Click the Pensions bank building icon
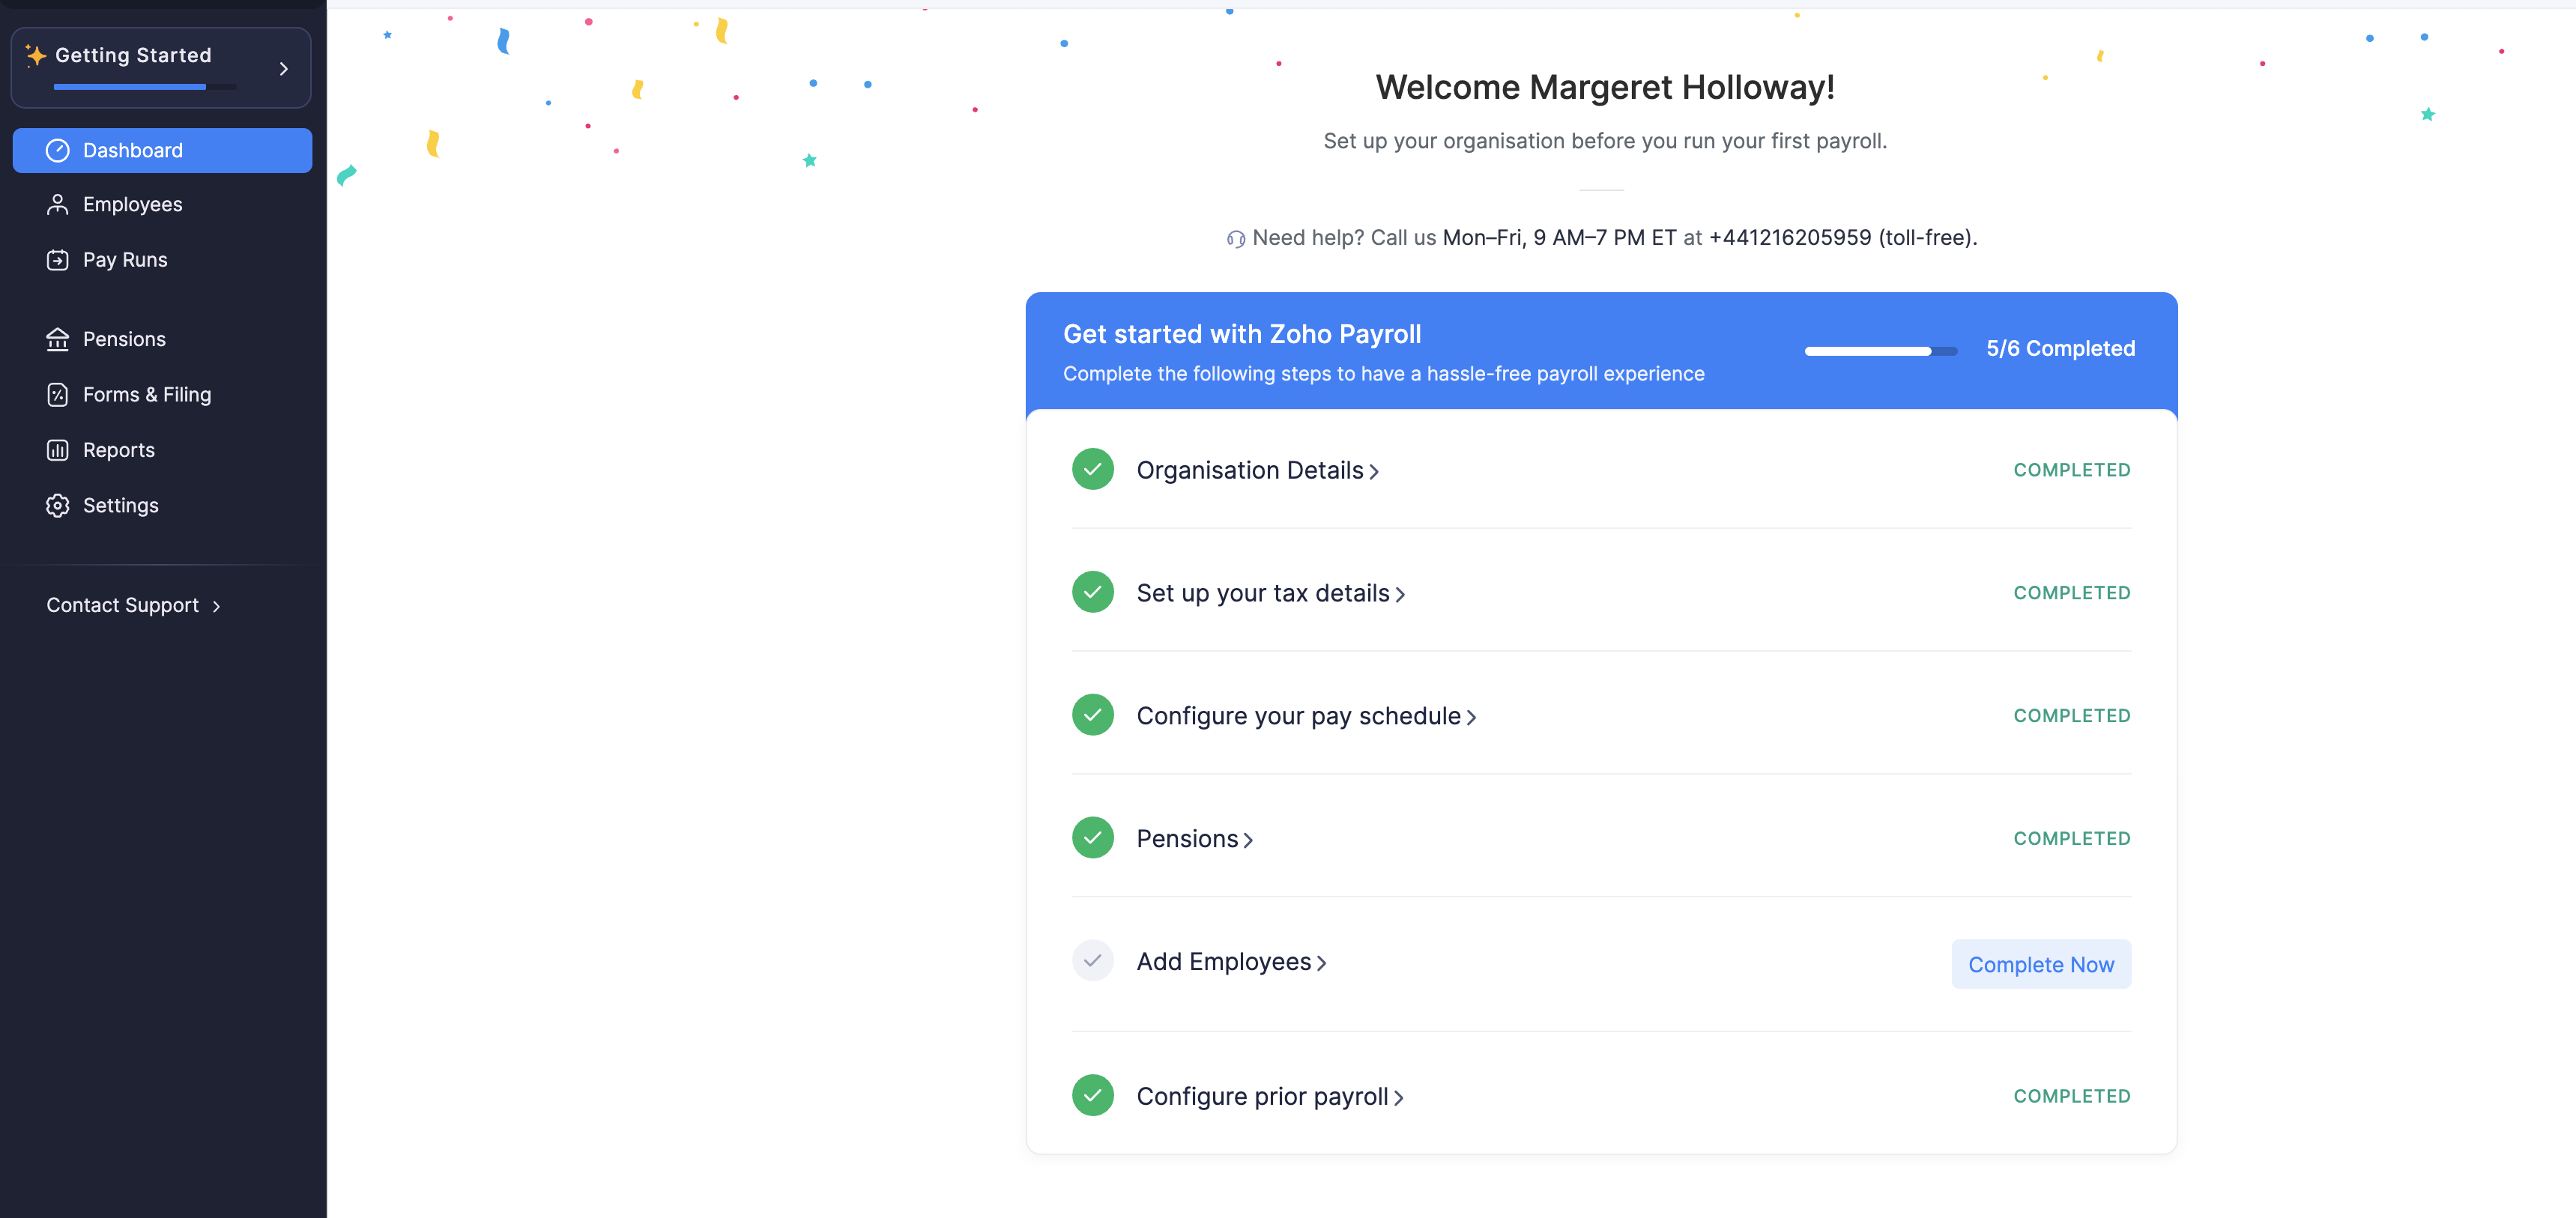This screenshot has height=1218, width=2576. 58,339
